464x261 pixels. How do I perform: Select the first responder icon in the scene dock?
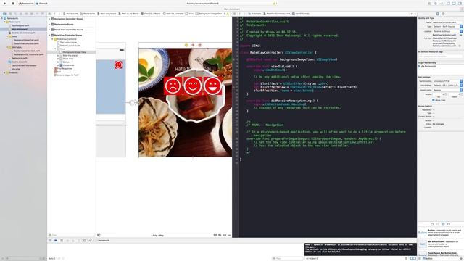tap(193, 45)
